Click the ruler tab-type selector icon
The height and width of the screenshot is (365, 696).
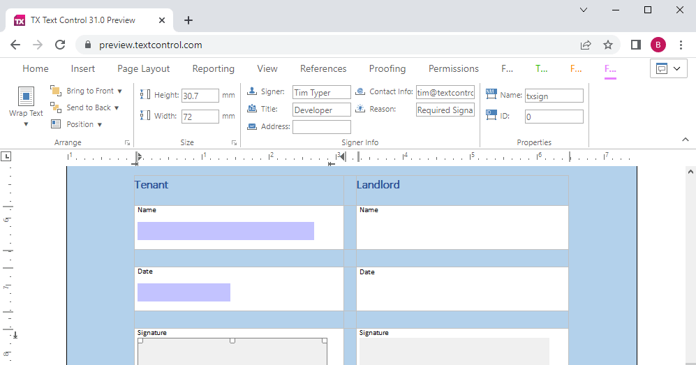pos(6,156)
